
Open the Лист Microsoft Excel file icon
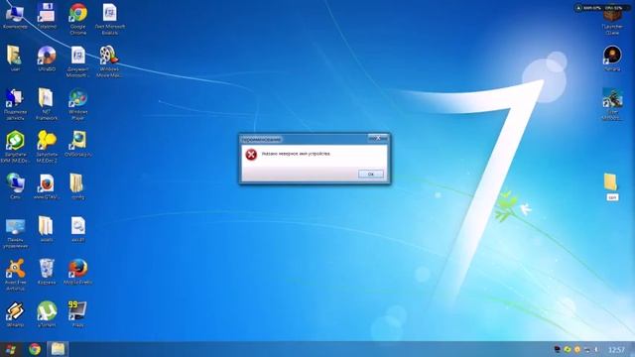(x=110, y=20)
